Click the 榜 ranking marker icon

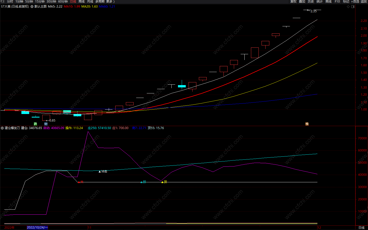click(307, 124)
